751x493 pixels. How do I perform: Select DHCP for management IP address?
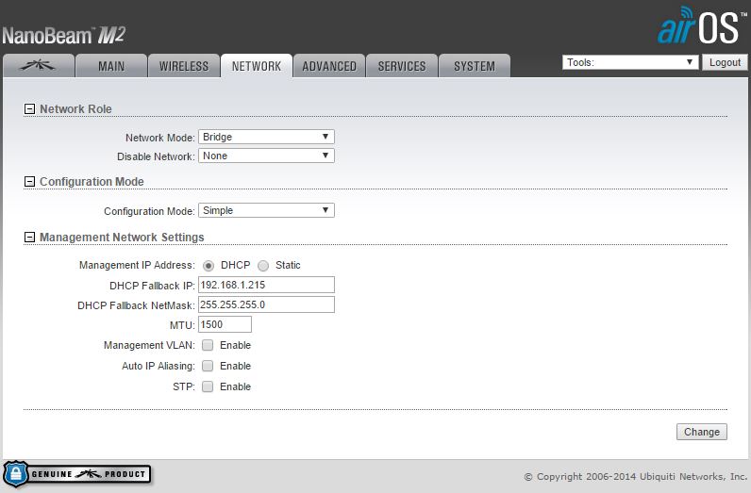[209, 266]
